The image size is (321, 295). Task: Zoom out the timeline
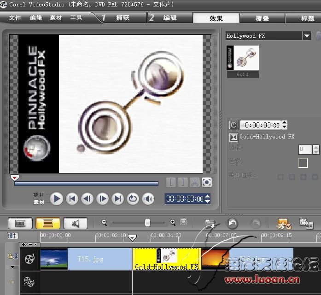tap(104, 222)
